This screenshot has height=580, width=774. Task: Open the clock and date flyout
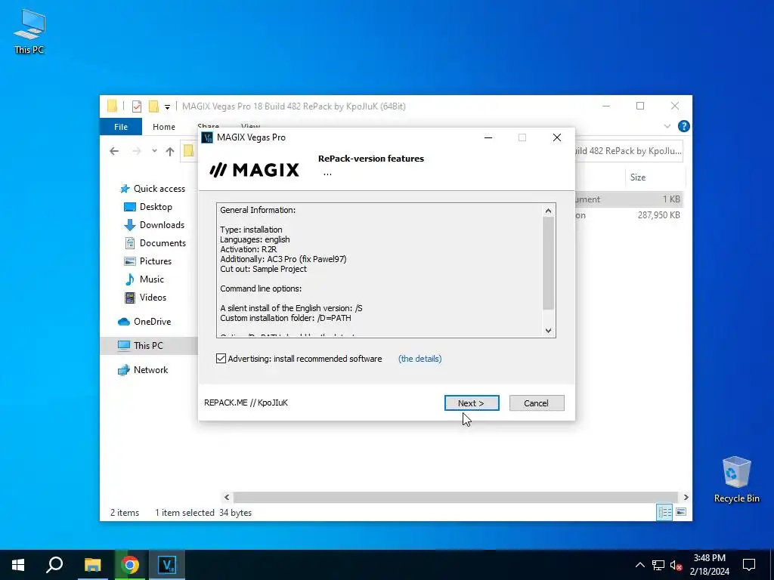[709, 565]
